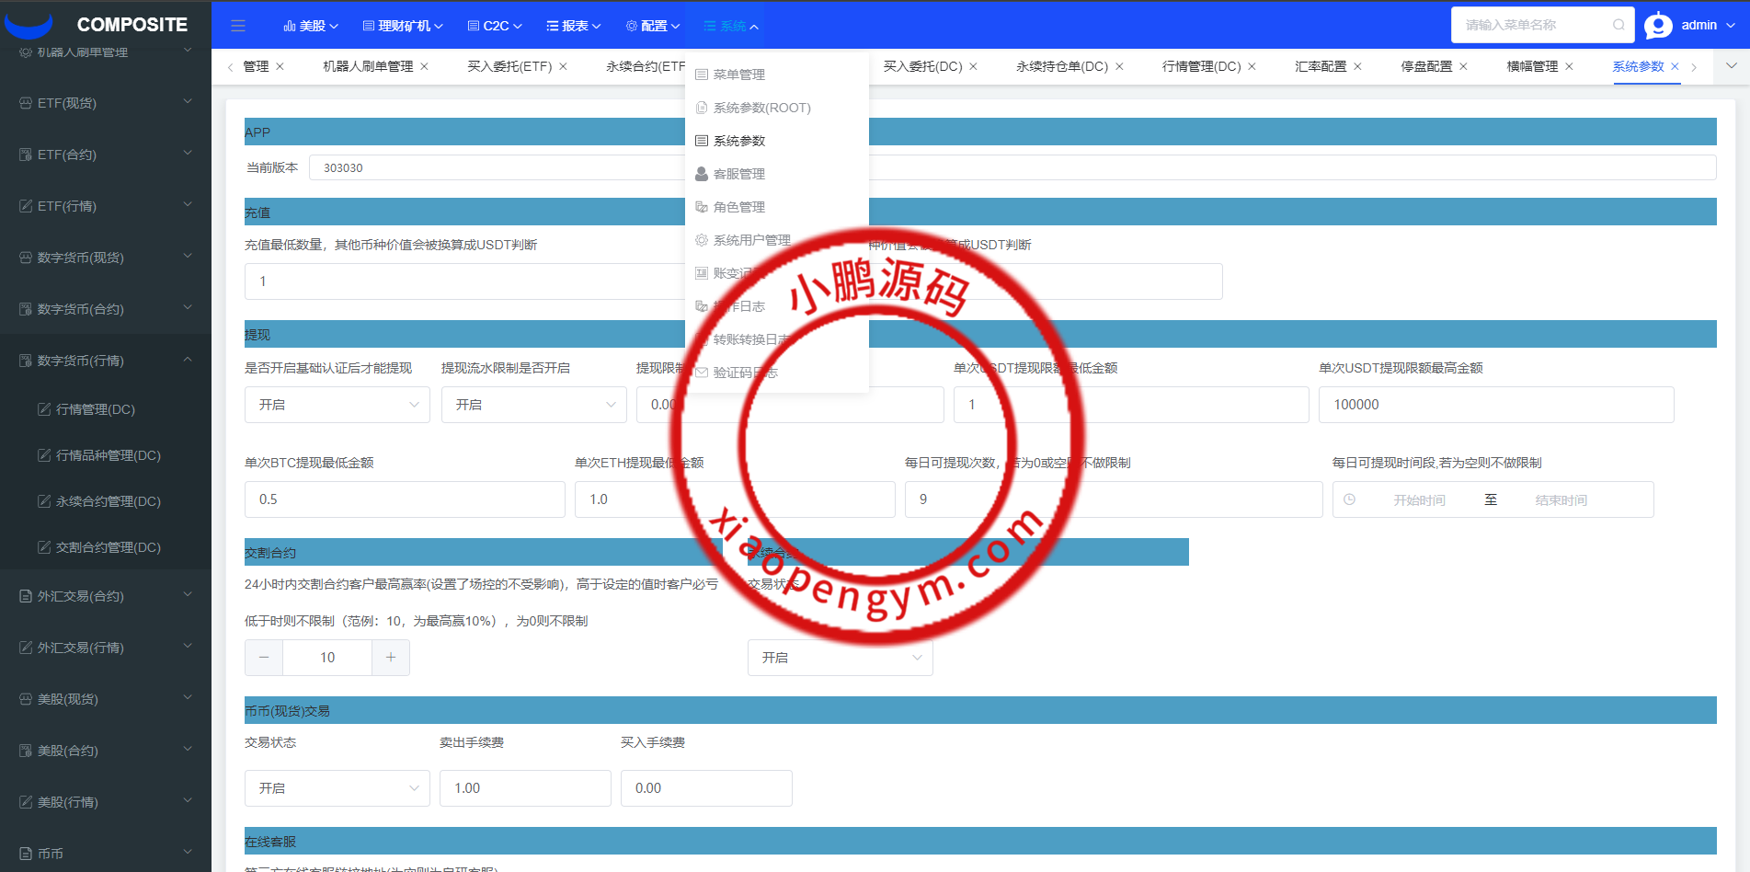Click the hamburger menu collapse icon
1750x872 pixels.
[x=238, y=26]
